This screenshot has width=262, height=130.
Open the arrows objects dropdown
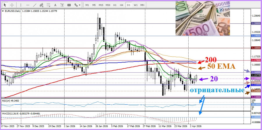[x=77, y=5]
